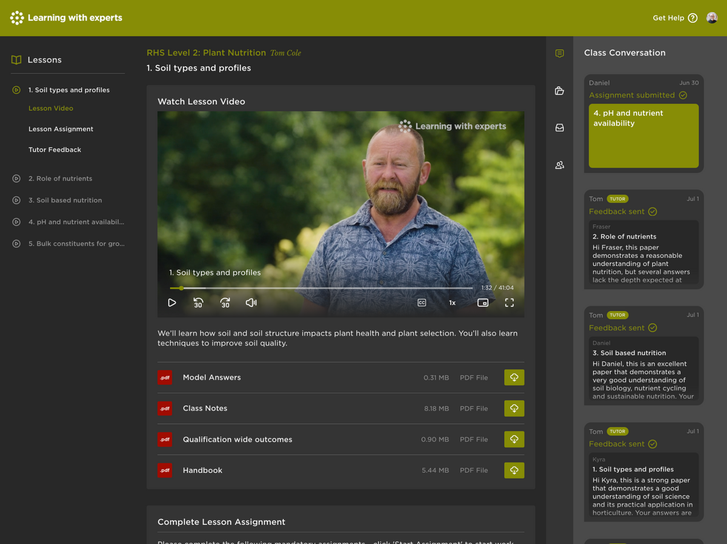Viewport: 727px width, 544px height.
Task: Select Lesson Assignment in sidebar
Action: (x=61, y=129)
